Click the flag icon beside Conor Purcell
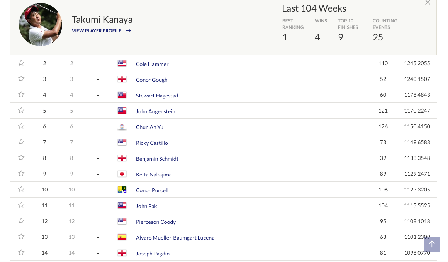Viewport: 448px width, 262px height. (122, 190)
